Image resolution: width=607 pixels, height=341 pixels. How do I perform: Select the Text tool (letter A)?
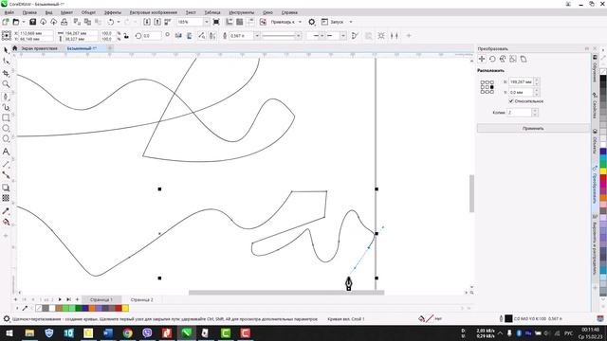click(6, 152)
